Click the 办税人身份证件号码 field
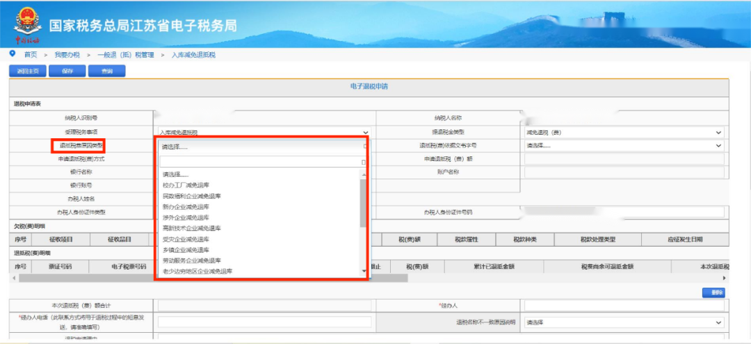 click(624, 212)
